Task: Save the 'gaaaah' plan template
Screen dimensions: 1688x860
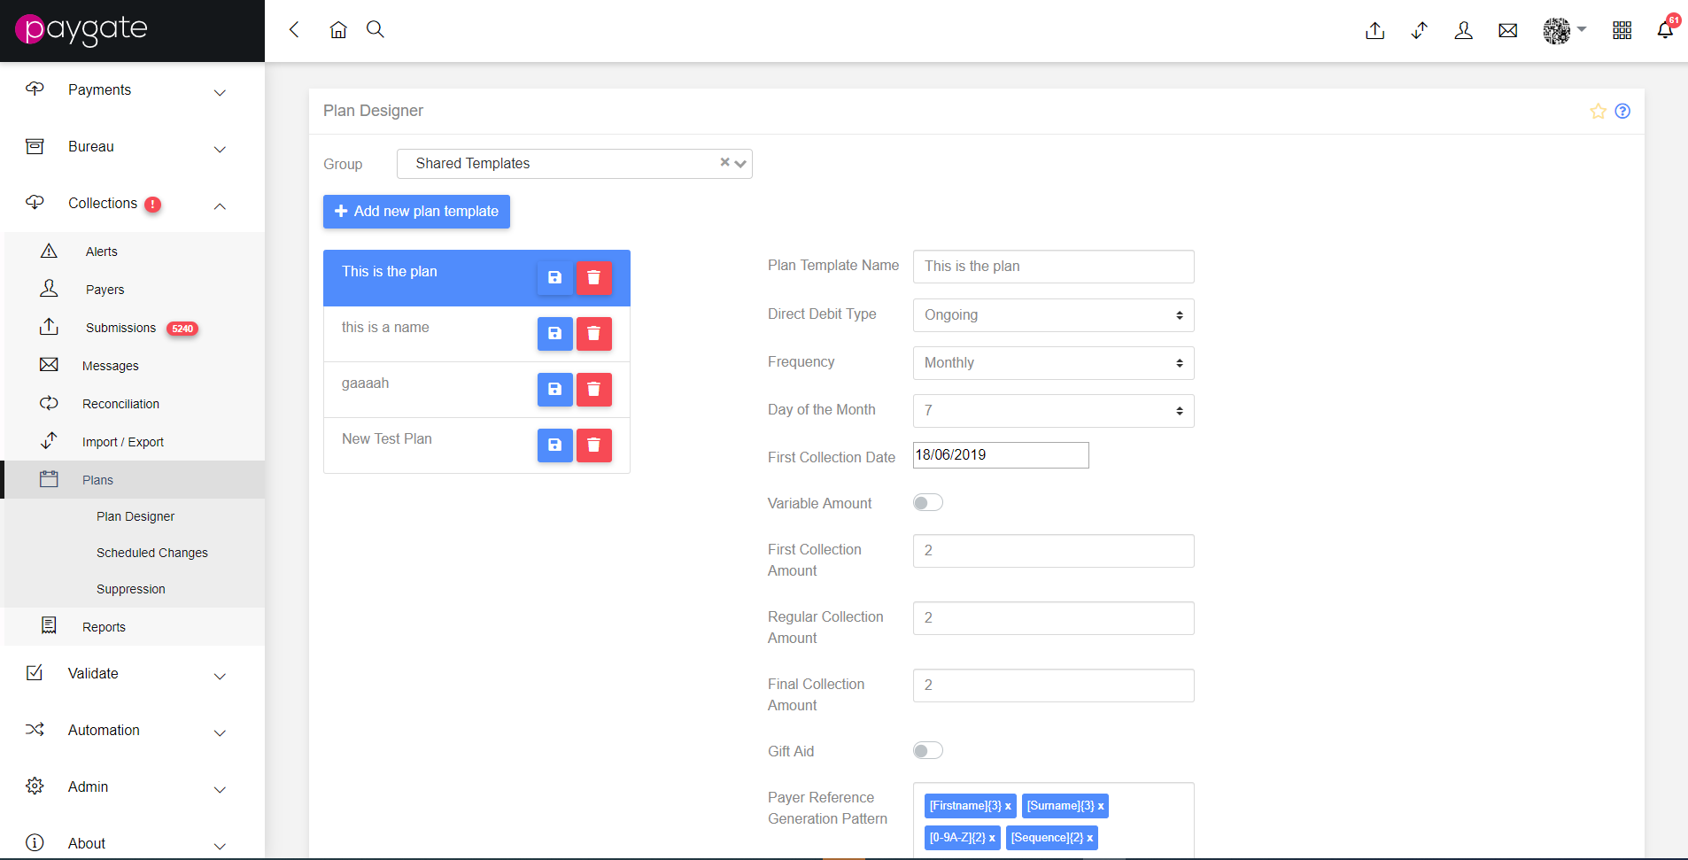Action: 555,390
